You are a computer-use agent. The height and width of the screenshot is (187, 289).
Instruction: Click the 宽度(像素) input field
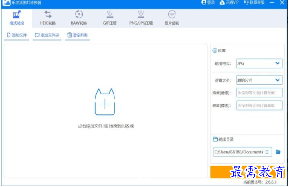point(259,93)
